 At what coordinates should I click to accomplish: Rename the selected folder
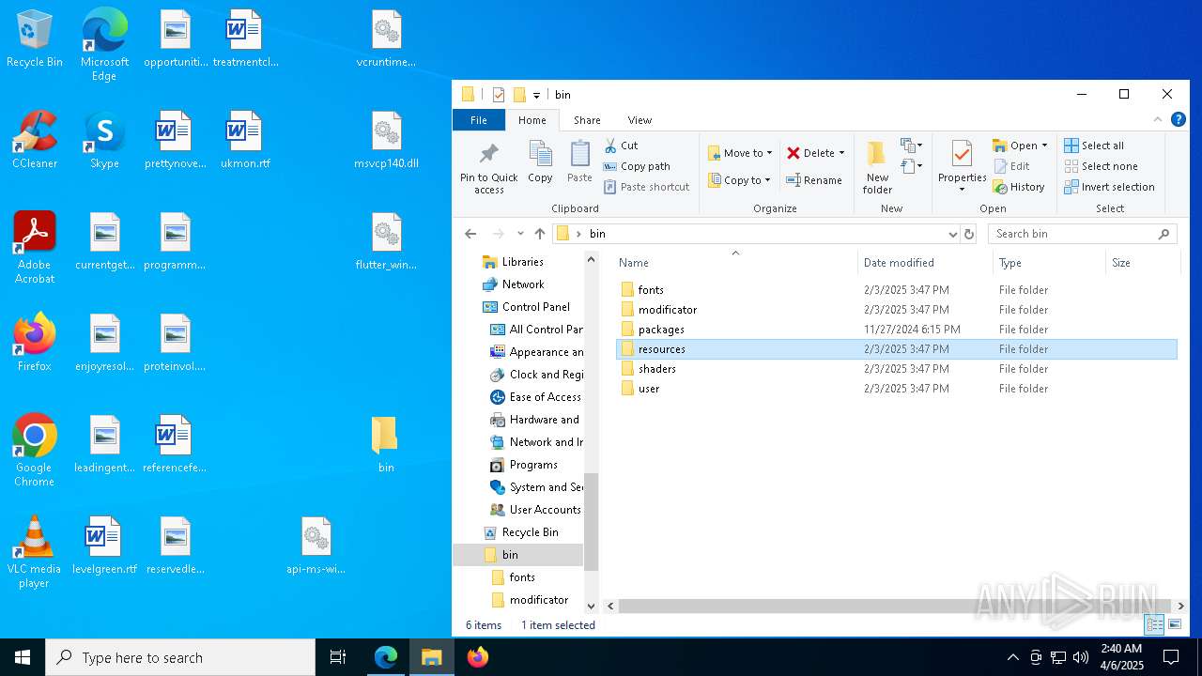813,180
